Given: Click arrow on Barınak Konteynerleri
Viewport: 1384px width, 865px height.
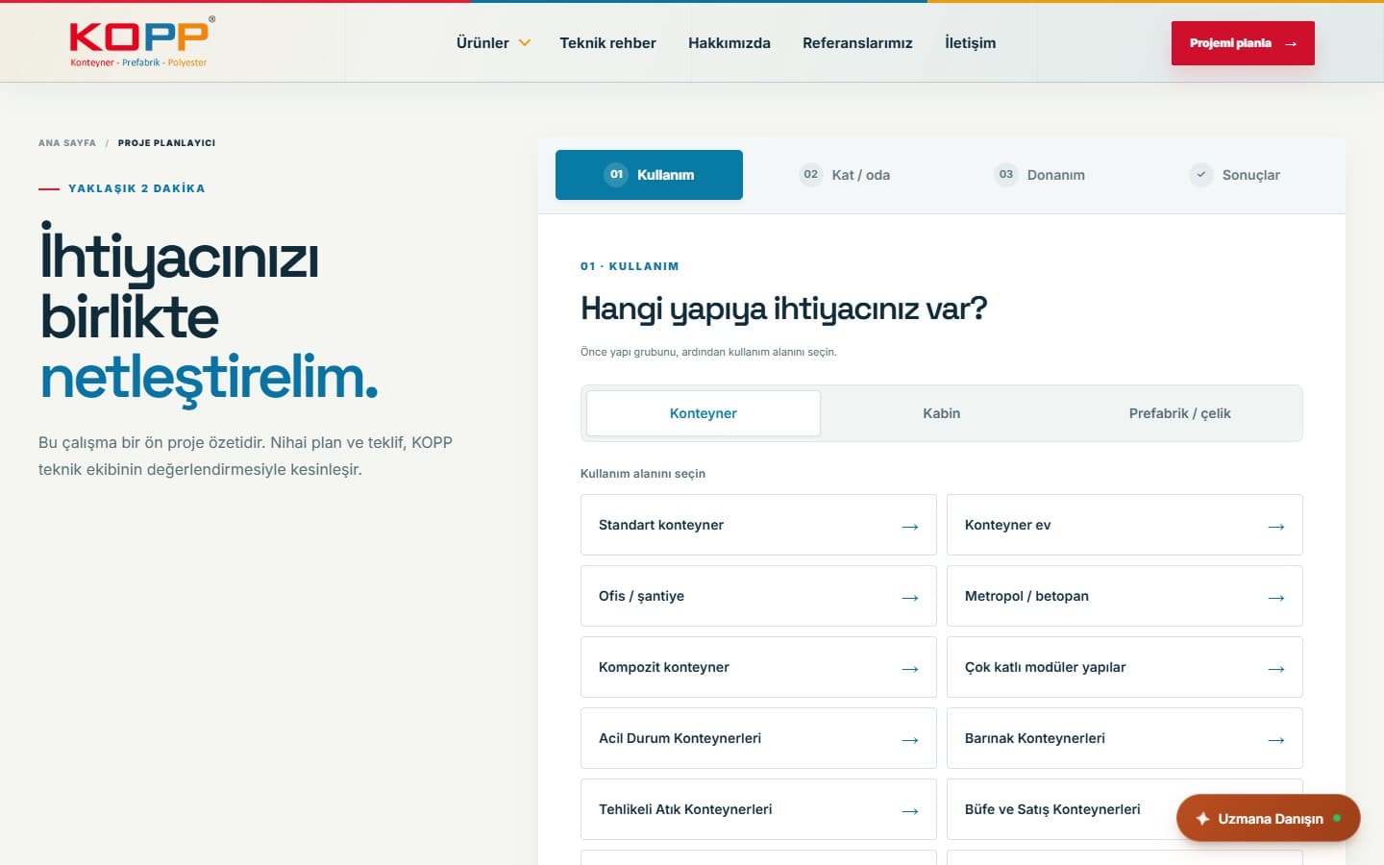Looking at the screenshot, I should coord(1276,740).
